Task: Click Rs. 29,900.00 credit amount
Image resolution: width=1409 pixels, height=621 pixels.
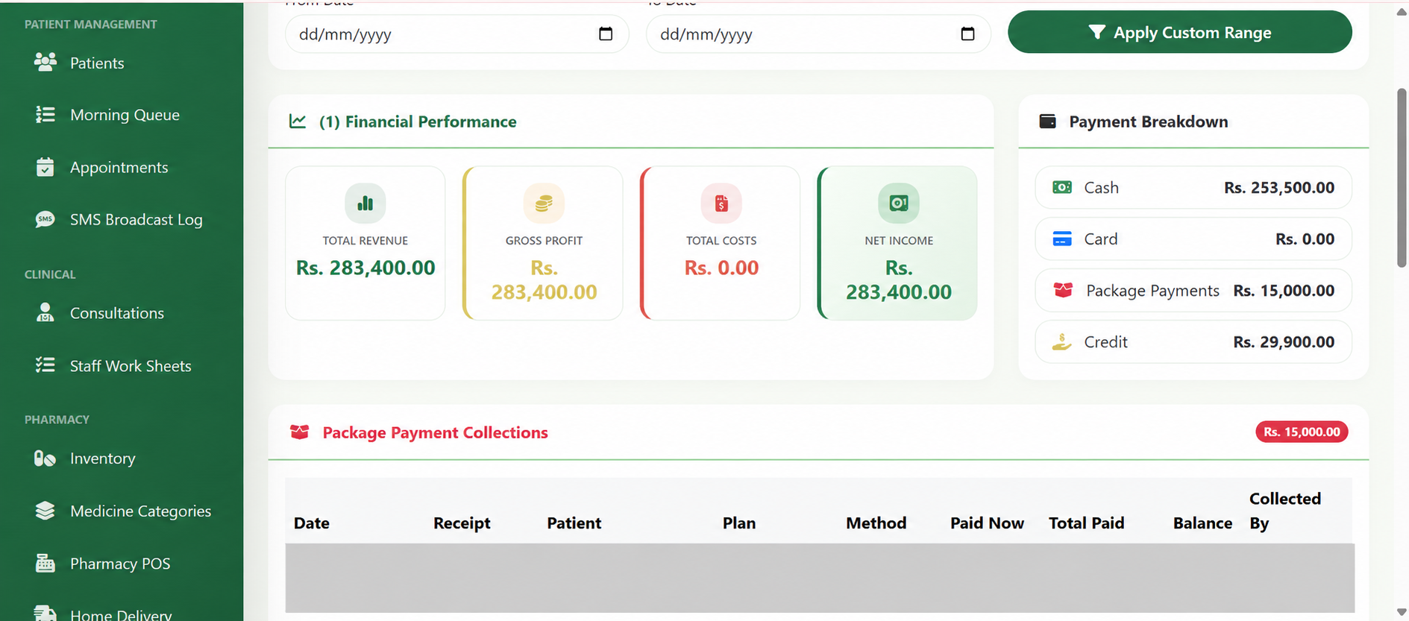Action: click(1284, 341)
